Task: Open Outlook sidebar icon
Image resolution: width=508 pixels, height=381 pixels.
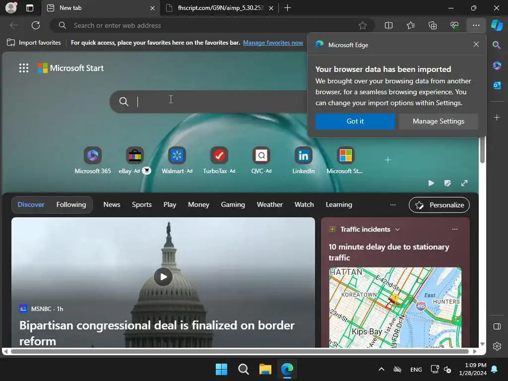Action: (497, 85)
